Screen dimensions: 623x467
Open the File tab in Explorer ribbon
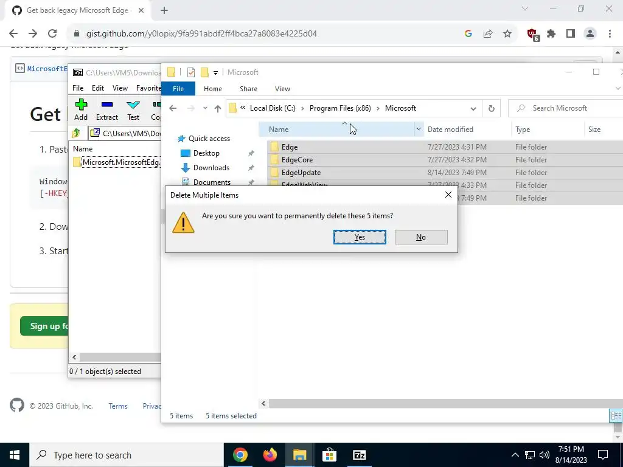(x=178, y=89)
